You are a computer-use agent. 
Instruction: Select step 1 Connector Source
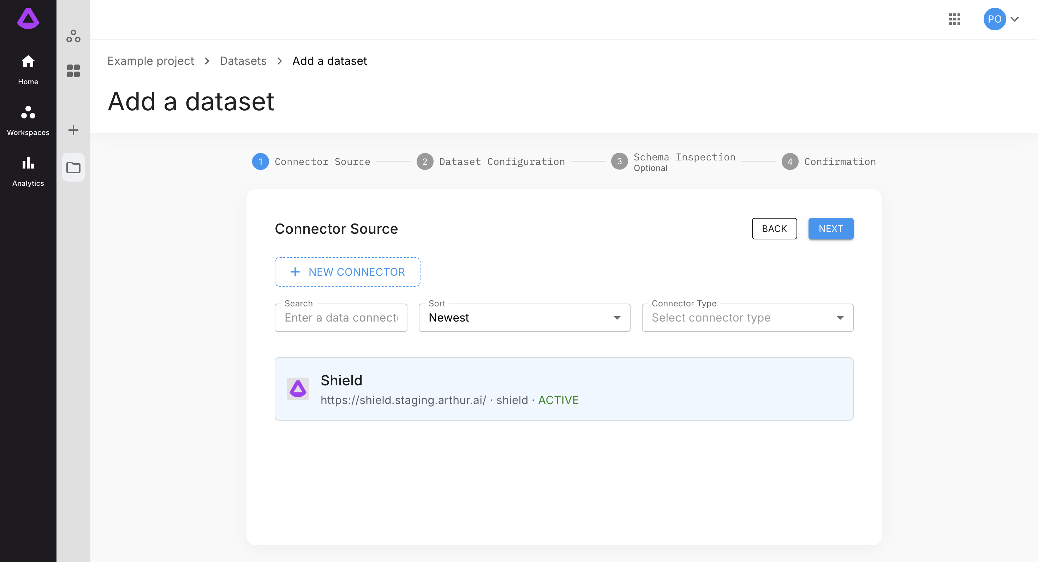click(311, 162)
